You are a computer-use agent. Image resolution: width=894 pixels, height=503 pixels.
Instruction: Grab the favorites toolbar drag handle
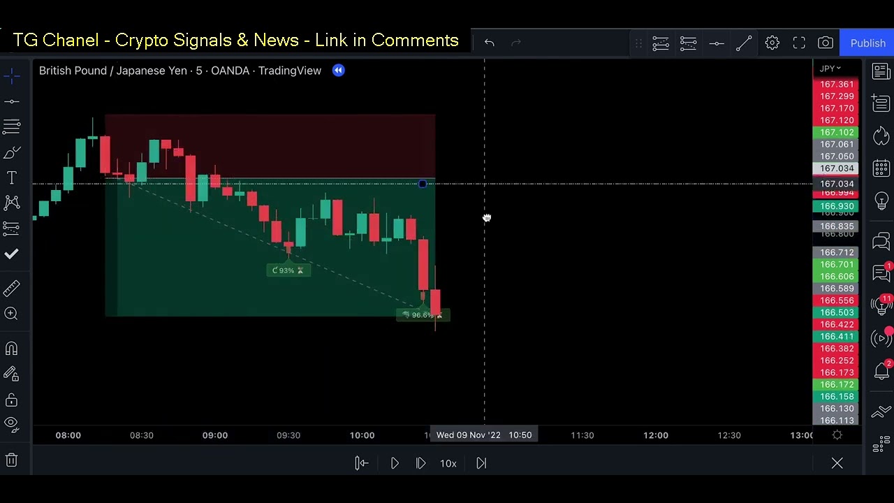coord(638,43)
